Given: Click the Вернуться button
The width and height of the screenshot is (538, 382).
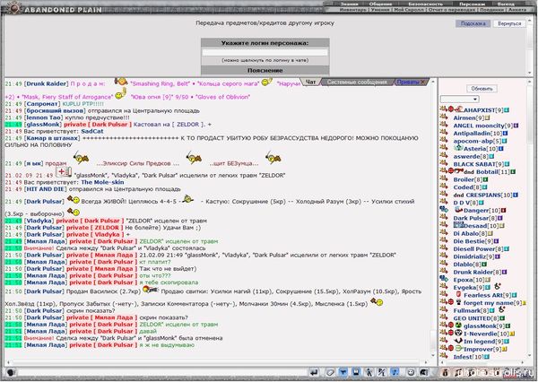Looking at the screenshot, I should tap(509, 23).
